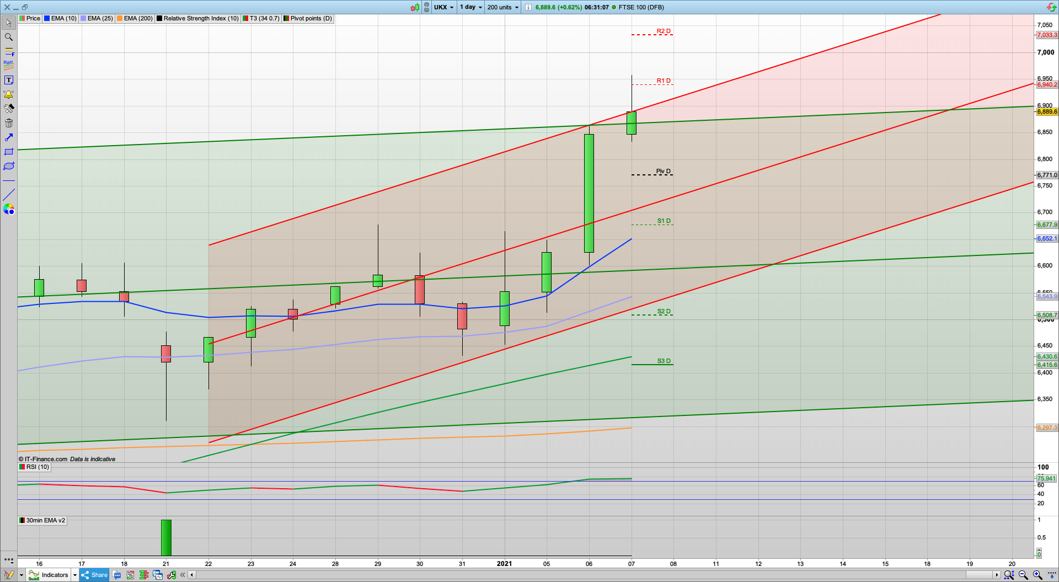Select the ellipse drawing tool
The height and width of the screenshot is (582, 1059).
(x=8, y=166)
